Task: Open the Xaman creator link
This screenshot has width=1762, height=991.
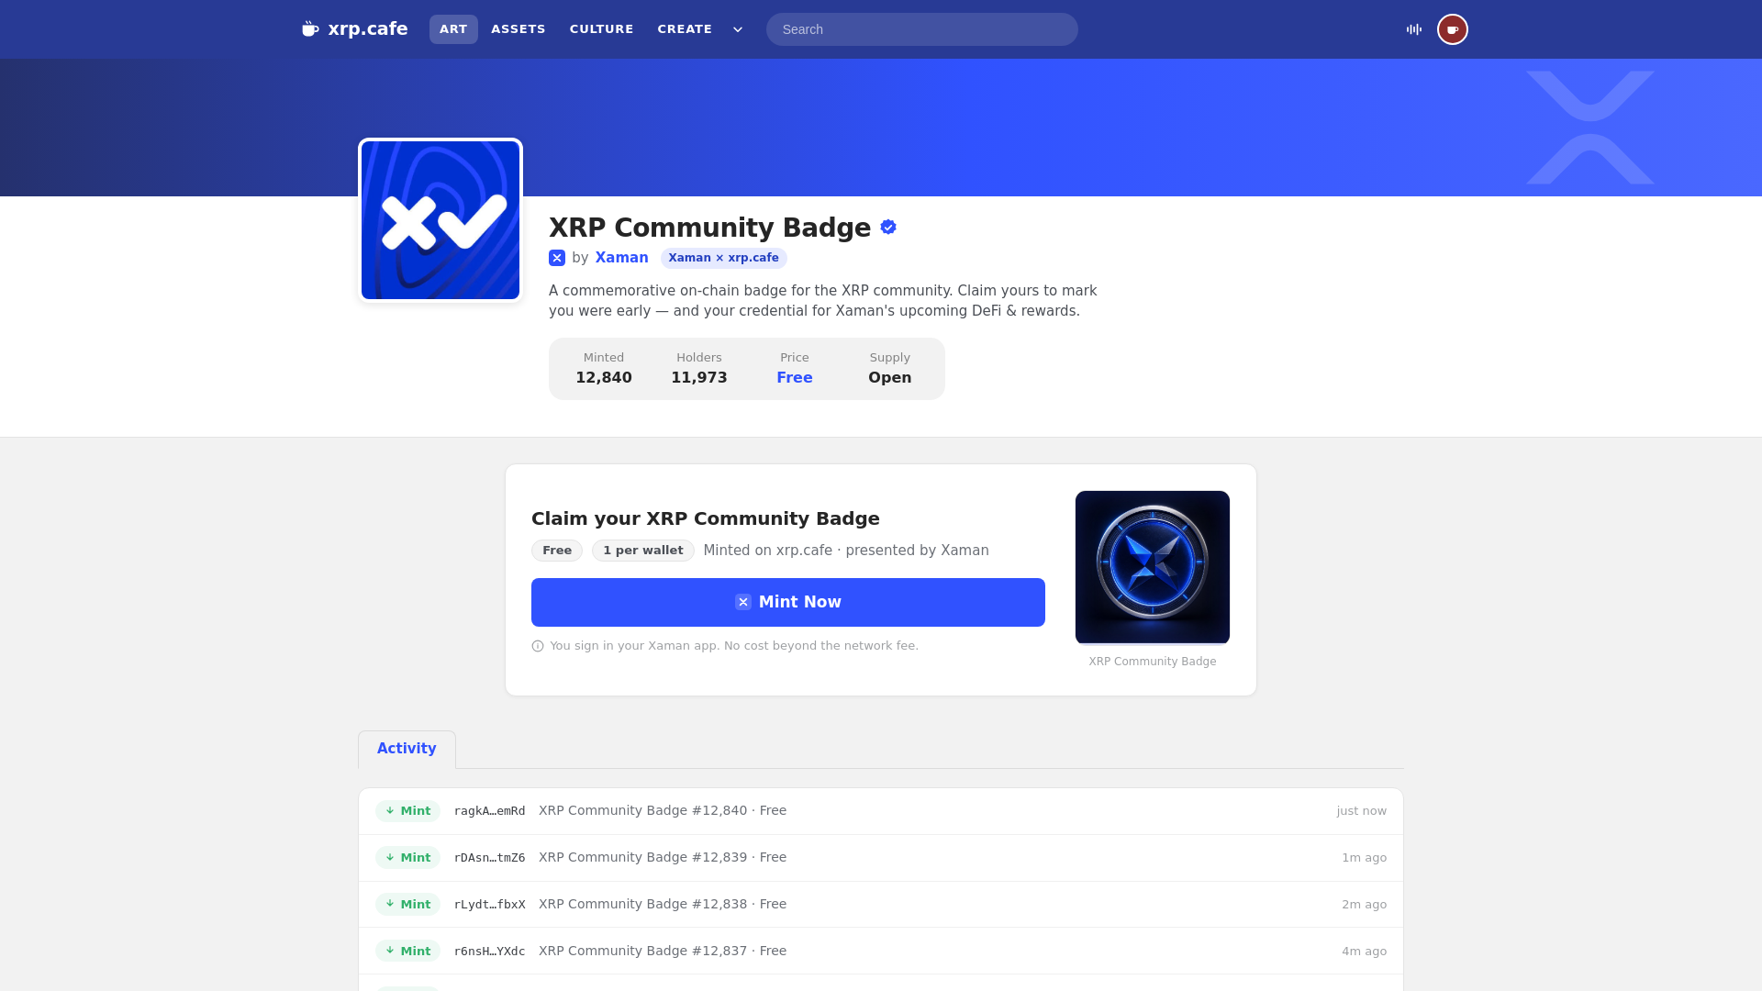Action: (621, 258)
